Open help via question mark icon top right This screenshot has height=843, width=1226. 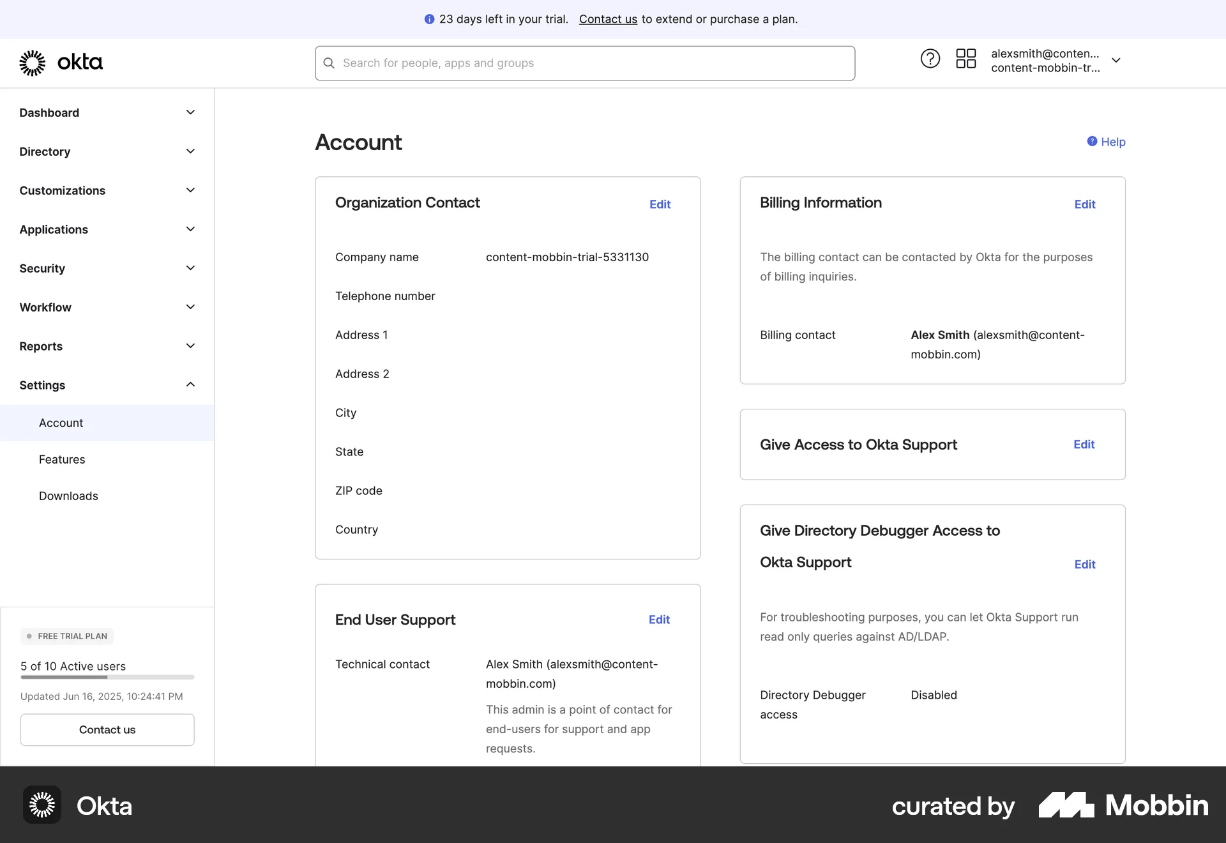click(930, 58)
